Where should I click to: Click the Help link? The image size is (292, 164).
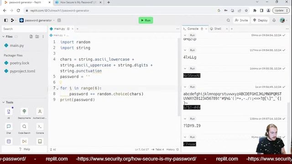[25, 149]
